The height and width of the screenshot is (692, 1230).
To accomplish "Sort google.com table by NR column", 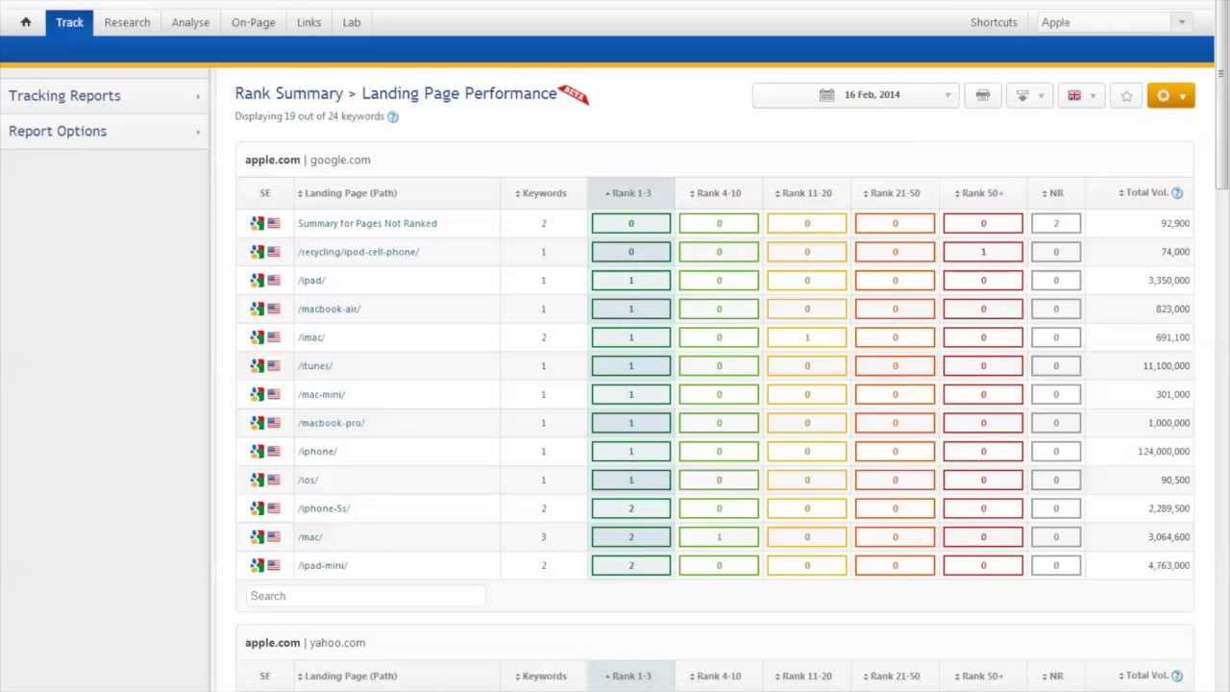I will (1053, 193).
